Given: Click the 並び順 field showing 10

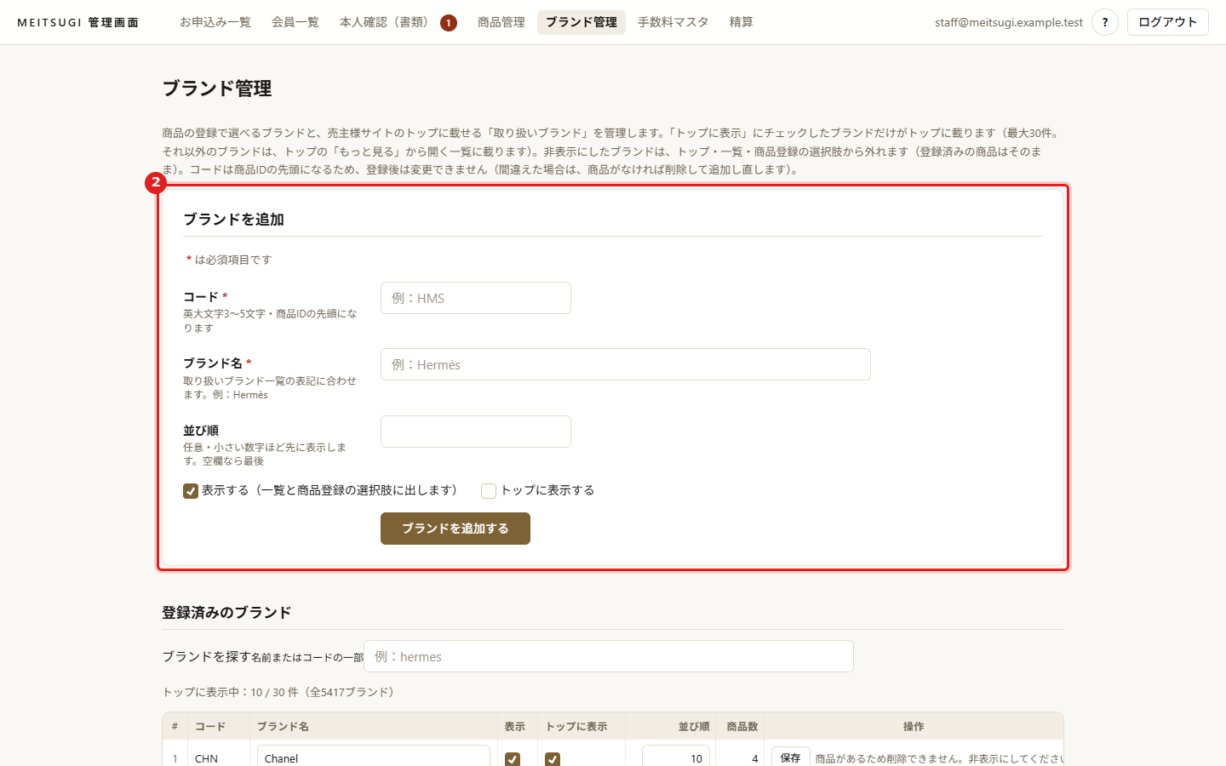Looking at the screenshot, I should [x=676, y=756].
